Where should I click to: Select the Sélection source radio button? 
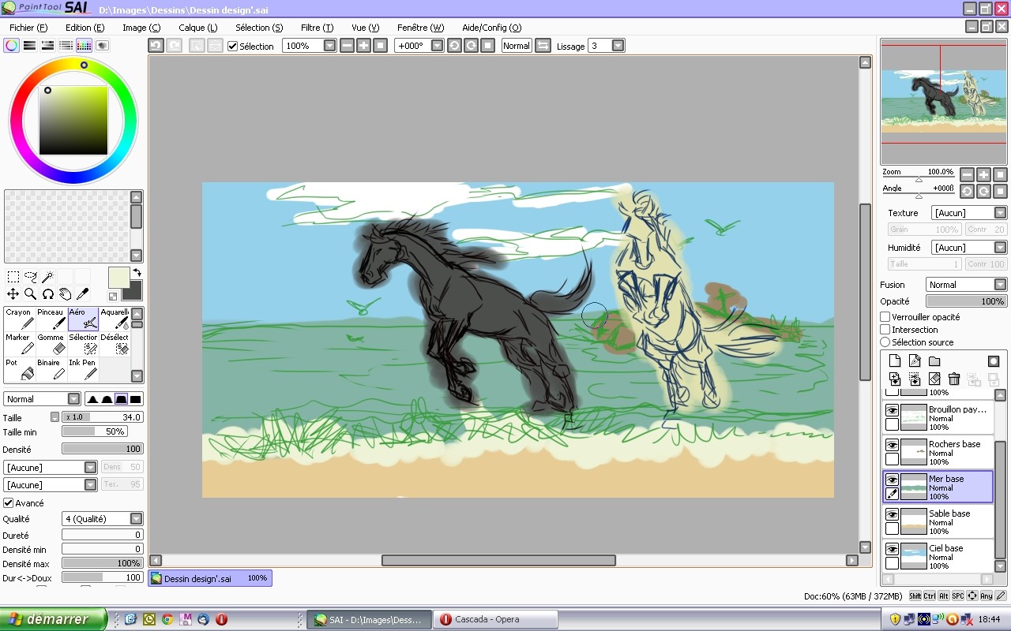[885, 342]
